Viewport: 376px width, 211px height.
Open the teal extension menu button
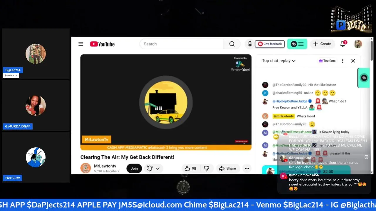(x=297, y=44)
